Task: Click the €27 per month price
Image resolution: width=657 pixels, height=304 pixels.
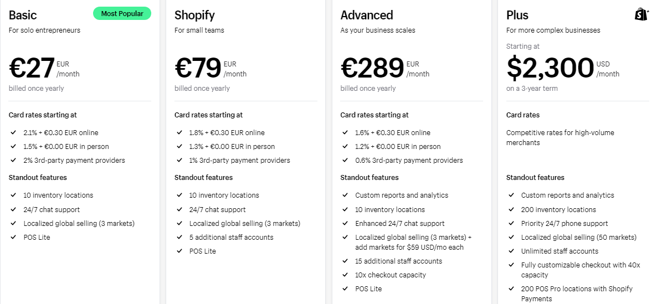Action: [x=32, y=68]
